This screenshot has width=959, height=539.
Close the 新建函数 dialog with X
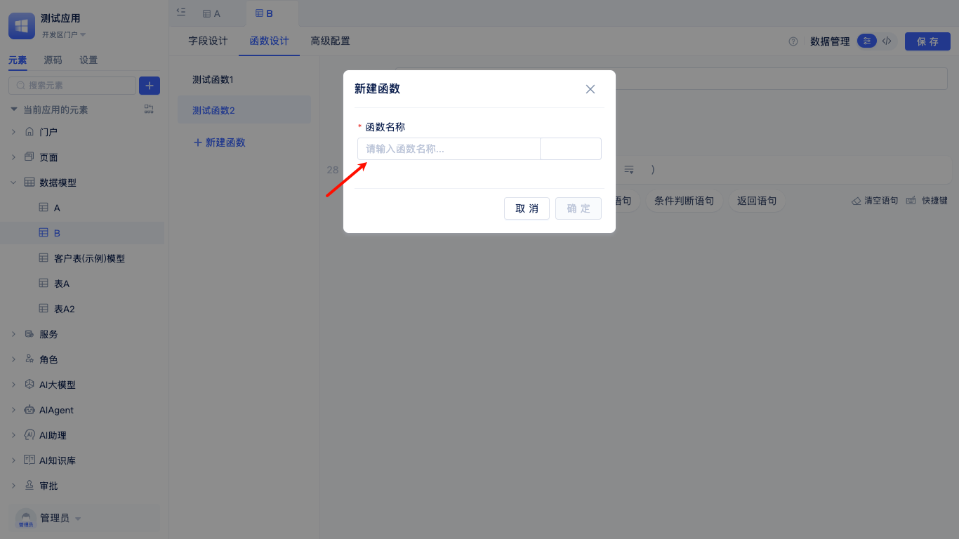pyautogui.click(x=590, y=89)
